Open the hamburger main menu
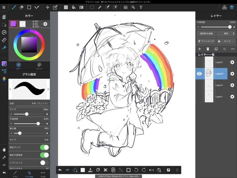This screenshot has width=237, height=178. 4,7
